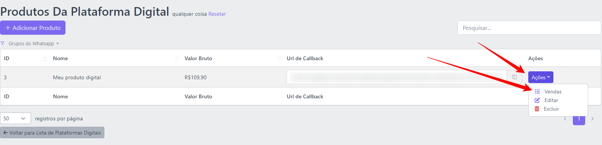This screenshot has width=602, height=145.
Task: Focus the Pesquisar search field
Action: coord(529,28)
